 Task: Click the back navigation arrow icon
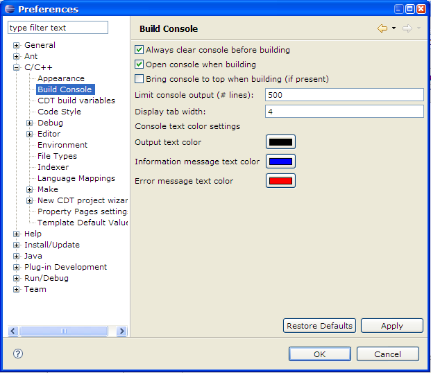pyautogui.click(x=382, y=28)
